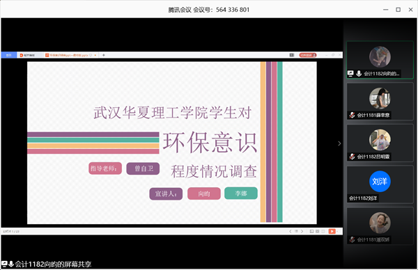
Task: Select the second participant's avatar photo
Action: (x=380, y=99)
